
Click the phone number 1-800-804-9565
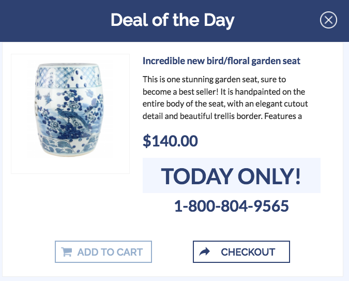tap(231, 206)
